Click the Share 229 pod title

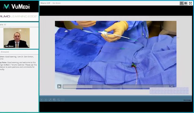click(x=45, y=3)
